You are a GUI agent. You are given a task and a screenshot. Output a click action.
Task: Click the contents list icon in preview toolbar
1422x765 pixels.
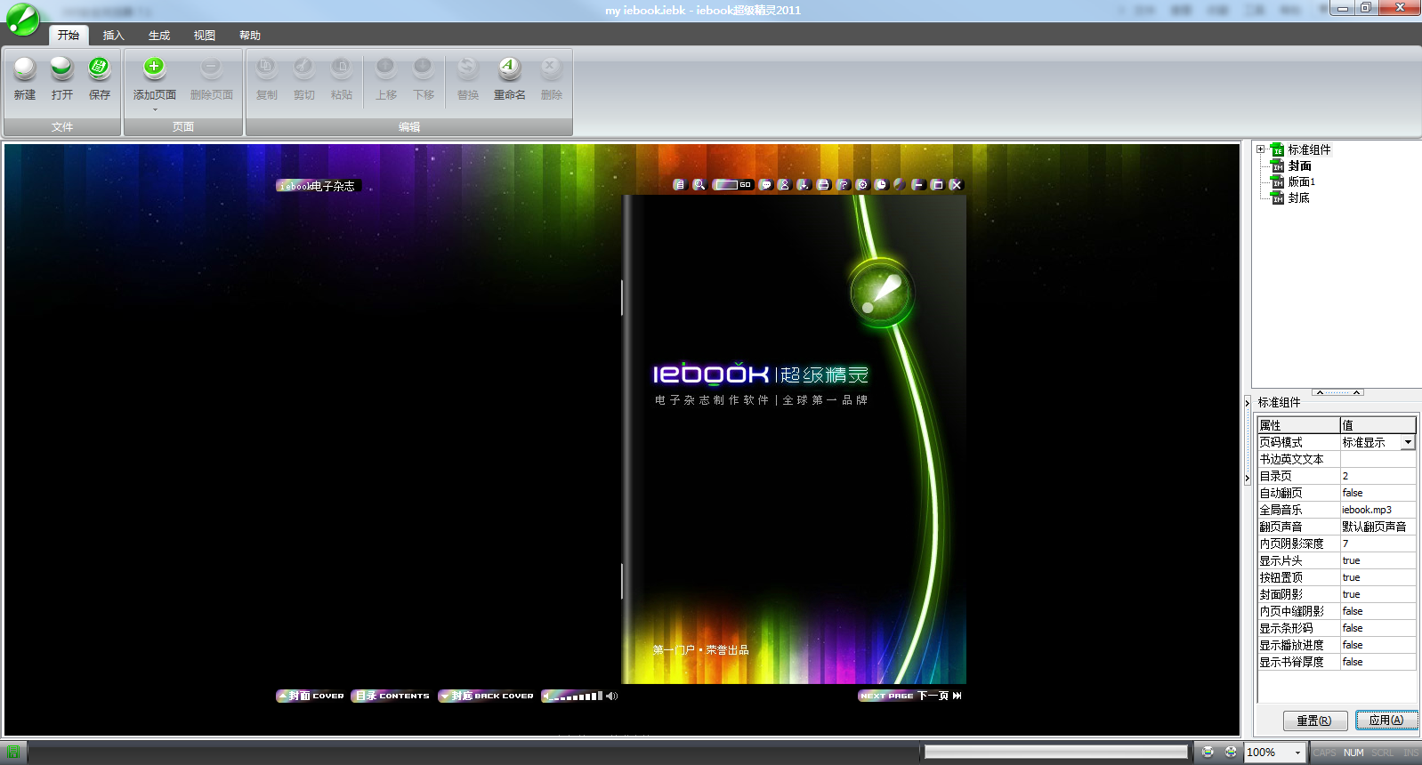679,185
